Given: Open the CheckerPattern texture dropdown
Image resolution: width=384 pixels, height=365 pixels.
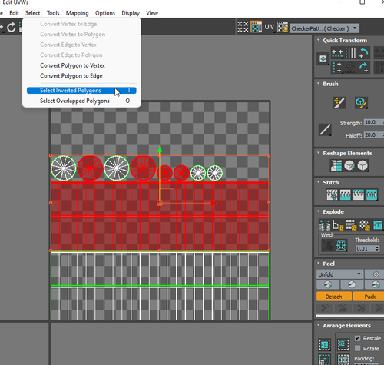Looking at the screenshot, I should 324,28.
